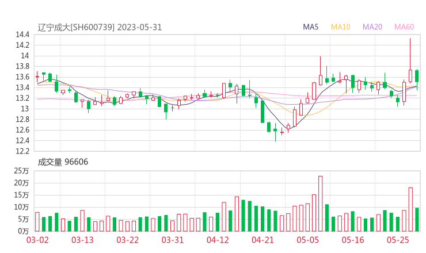Click the 04-21 date axis label
The width and height of the screenshot is (426, 253).
pyautogui.click(x=263, y=240)
